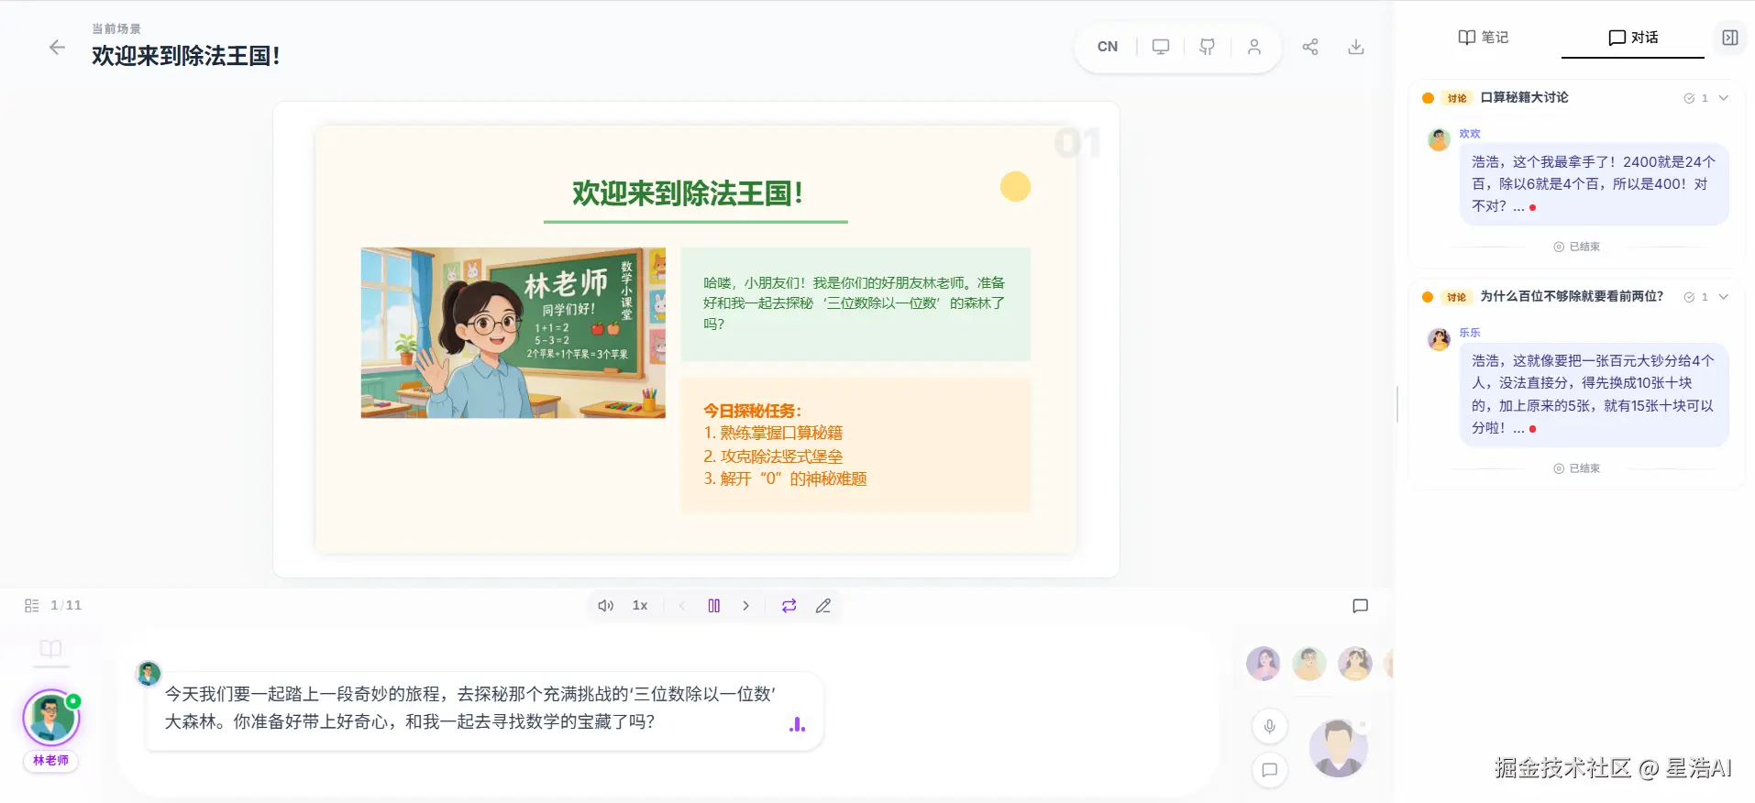Click slide title 欢迎来到除法王国!
1755x803 pixels.
click(688, 193)
